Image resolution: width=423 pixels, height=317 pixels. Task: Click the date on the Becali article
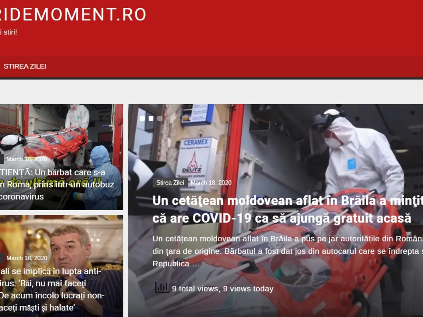[x=27, y=258]
